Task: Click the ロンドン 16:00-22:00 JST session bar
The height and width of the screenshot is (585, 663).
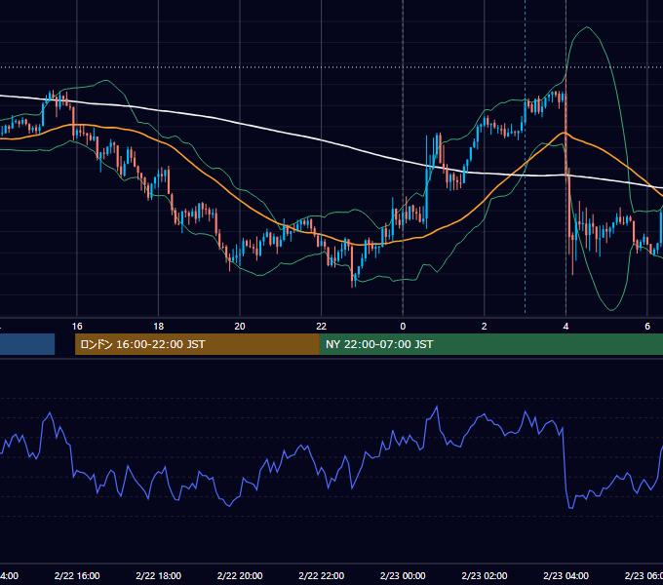Action: point(197,344)
